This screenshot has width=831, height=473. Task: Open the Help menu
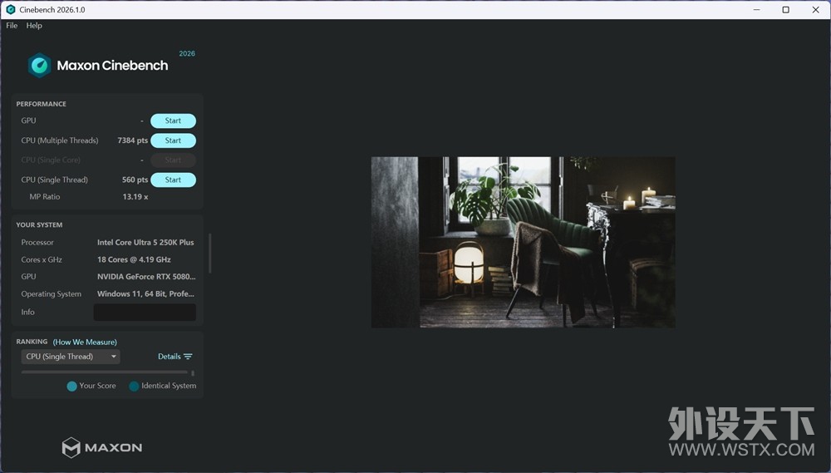pos(34,26)
